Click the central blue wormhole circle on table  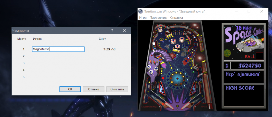tap(177, 79)
